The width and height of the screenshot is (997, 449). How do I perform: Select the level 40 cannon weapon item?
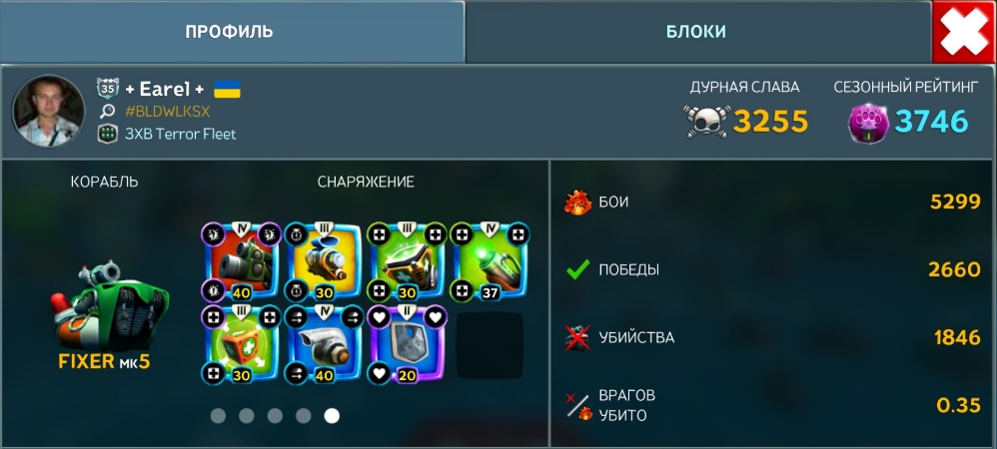click(x=241, y=261)
